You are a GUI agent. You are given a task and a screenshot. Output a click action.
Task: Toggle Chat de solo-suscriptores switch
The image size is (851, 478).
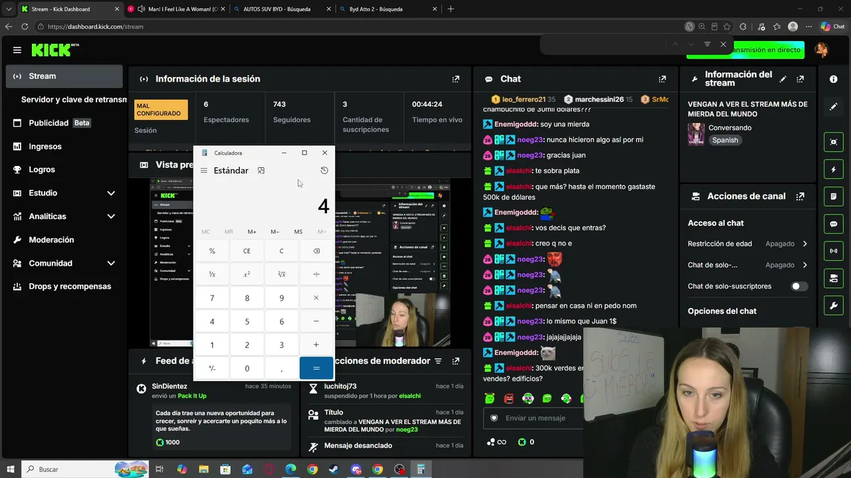[x=799, y=286]
